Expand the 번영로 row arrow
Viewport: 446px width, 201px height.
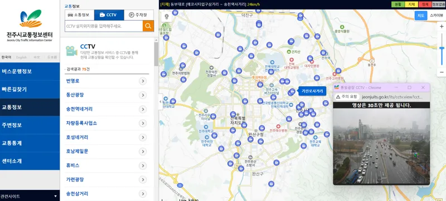[143, 81]
